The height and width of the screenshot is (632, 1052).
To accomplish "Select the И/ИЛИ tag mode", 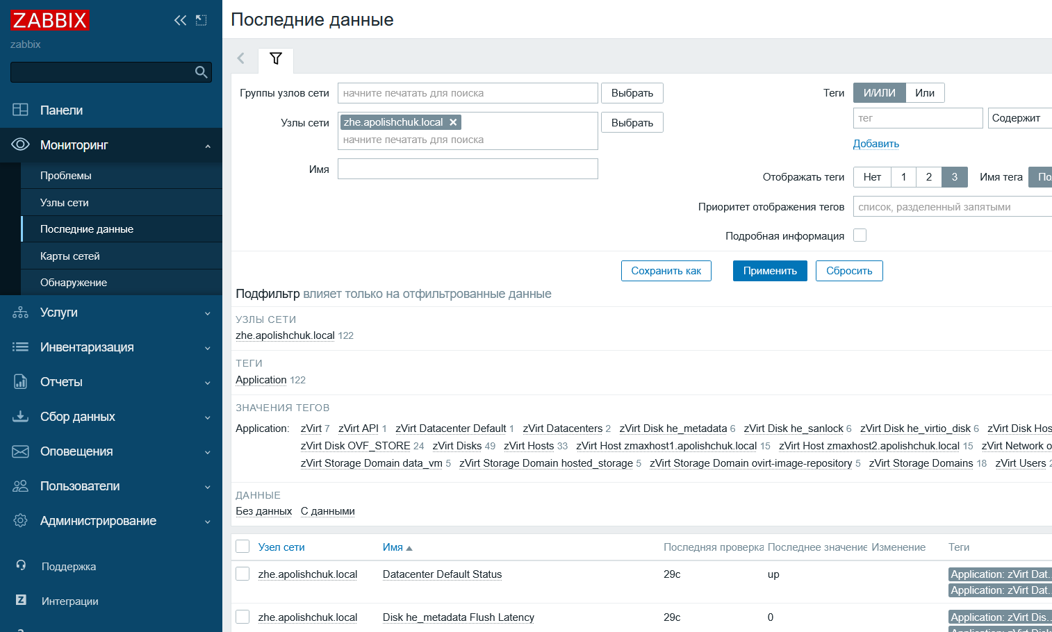I will [x=880, y=92].
